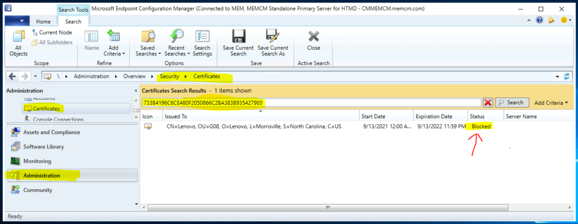Click Overview in the breadcrumb
Screen dimensions: 578x224
click(x=134, y=76)
